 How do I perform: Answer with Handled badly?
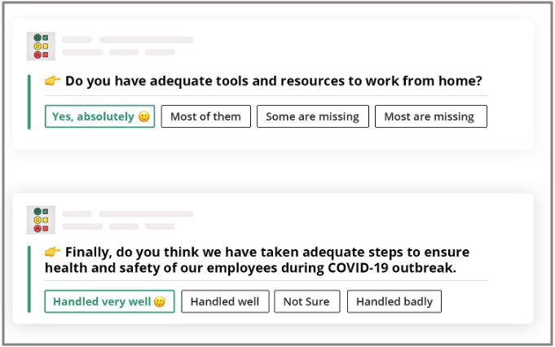[394, 301]
